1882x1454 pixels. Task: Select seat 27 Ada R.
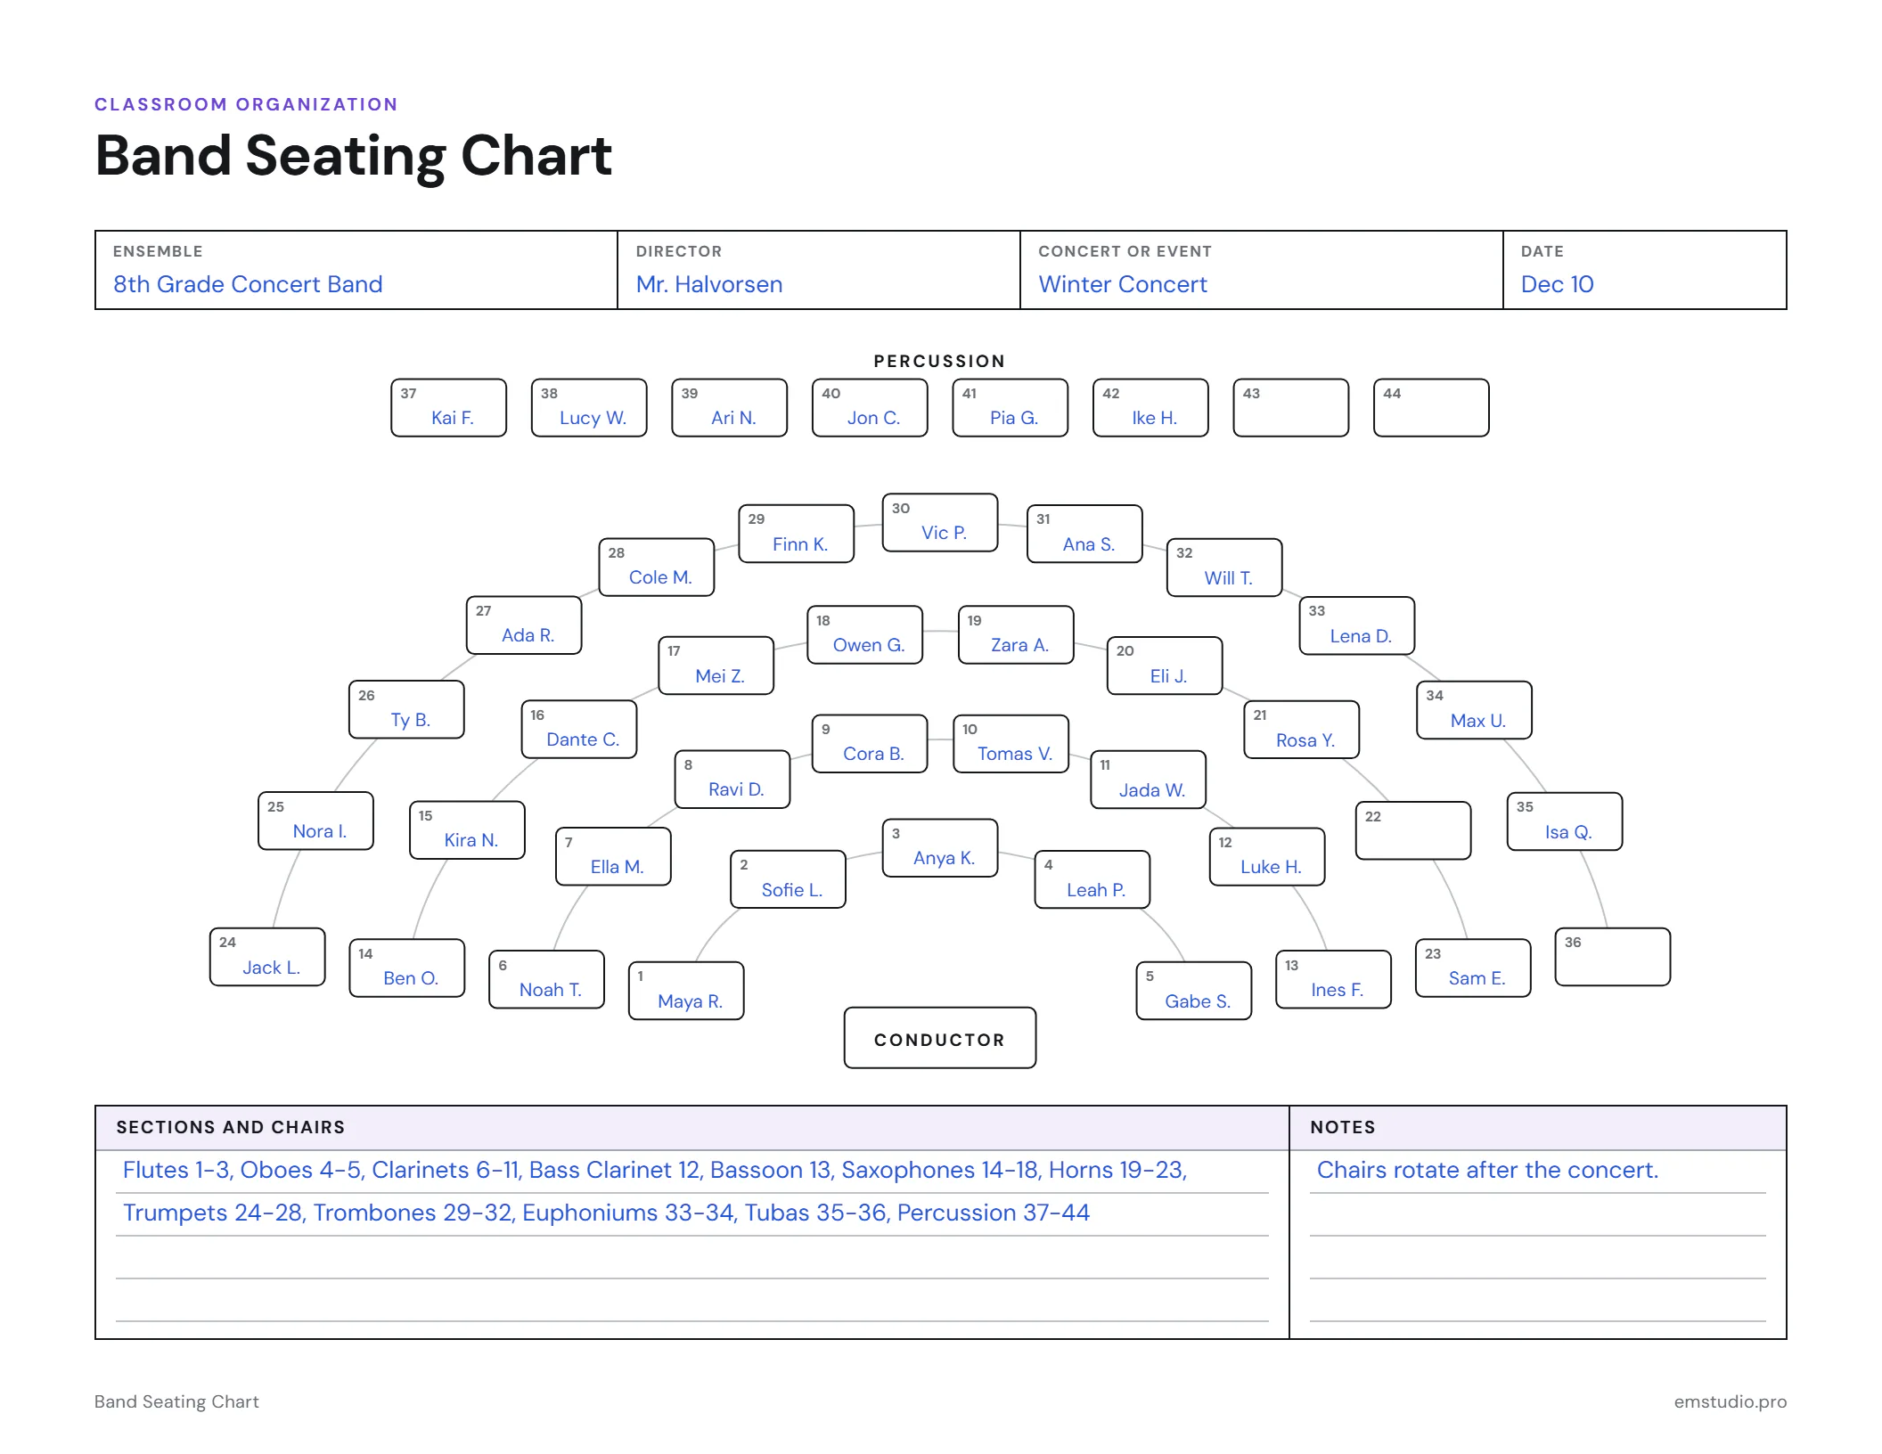point(524,625)
